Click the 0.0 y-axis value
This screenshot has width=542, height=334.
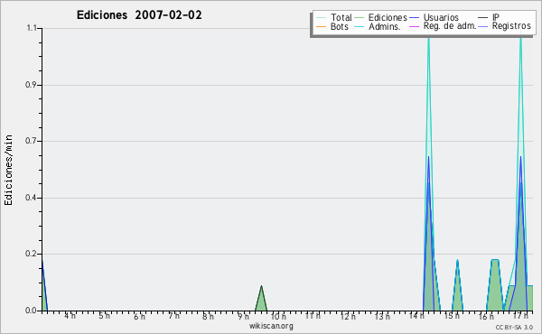(31, 311)
